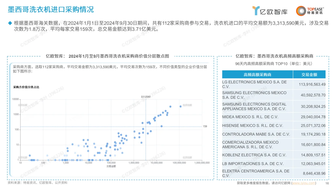Screen dimensions: 336x189
Task: Click the amount 12,063,945.01
Action: [x=313, y=164]
